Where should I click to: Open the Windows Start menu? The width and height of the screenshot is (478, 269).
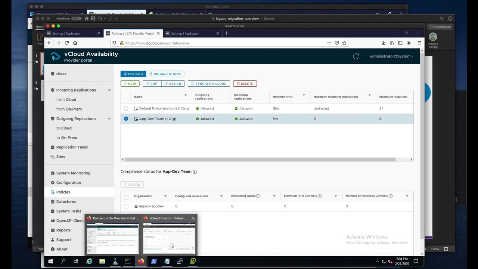click(x=50, y=262)
